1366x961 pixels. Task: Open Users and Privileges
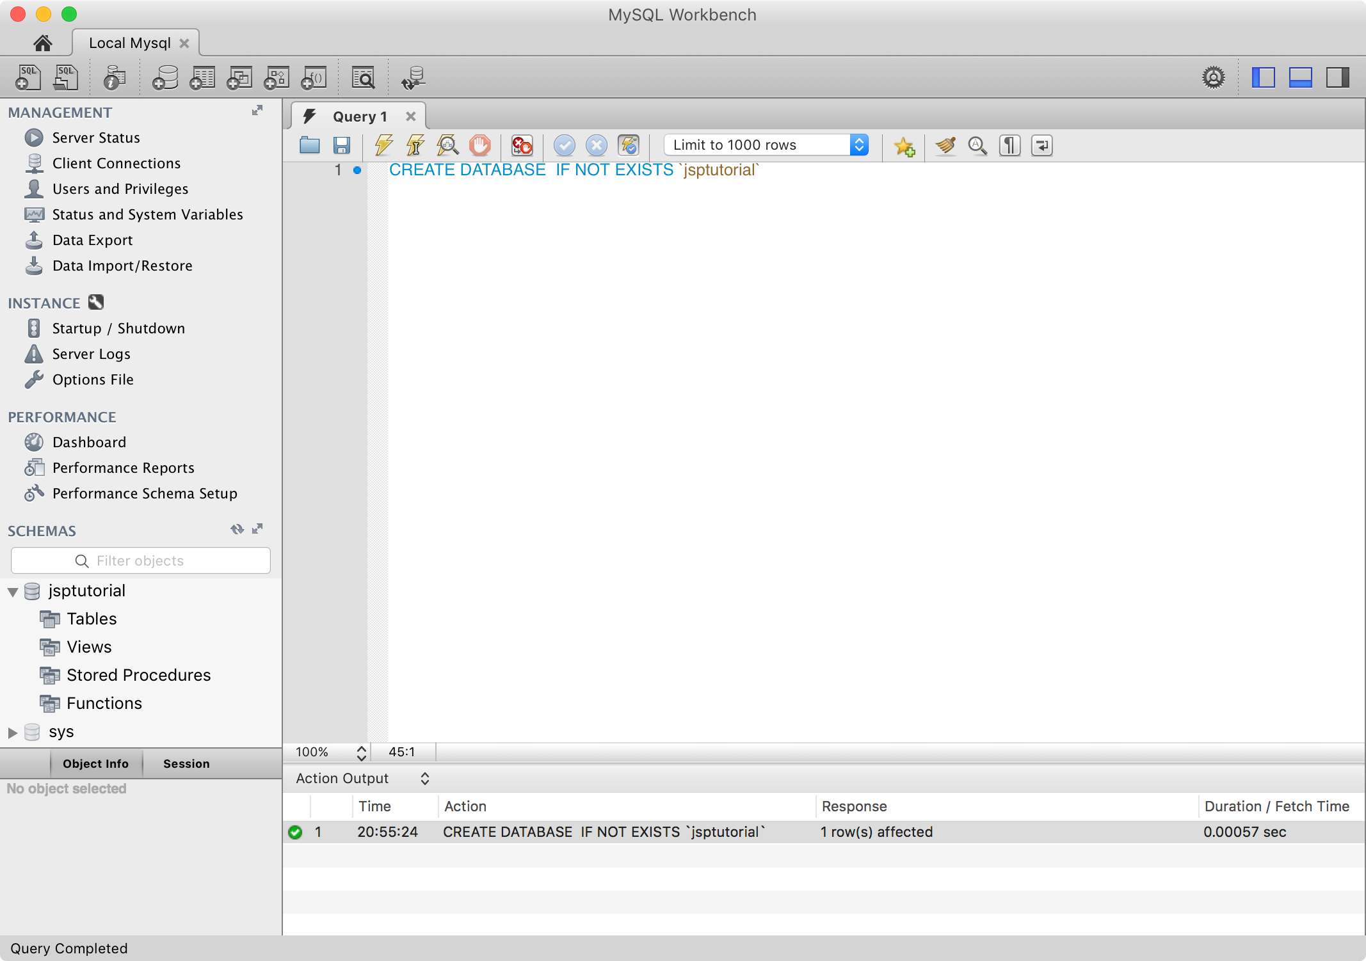click(x=120, y=189)
